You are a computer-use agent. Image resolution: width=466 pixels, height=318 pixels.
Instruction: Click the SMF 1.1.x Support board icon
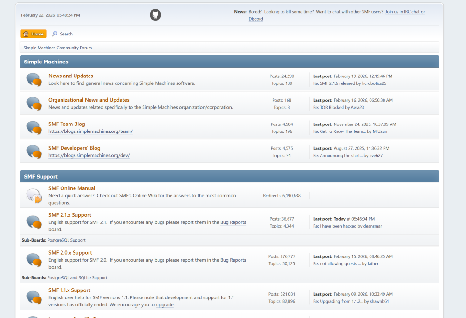pyautogui.click(x=34, y=297)
